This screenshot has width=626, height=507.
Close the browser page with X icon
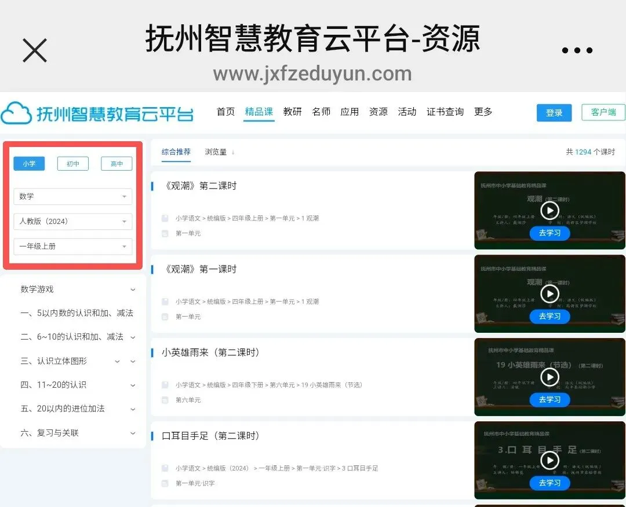coord(35,50)
